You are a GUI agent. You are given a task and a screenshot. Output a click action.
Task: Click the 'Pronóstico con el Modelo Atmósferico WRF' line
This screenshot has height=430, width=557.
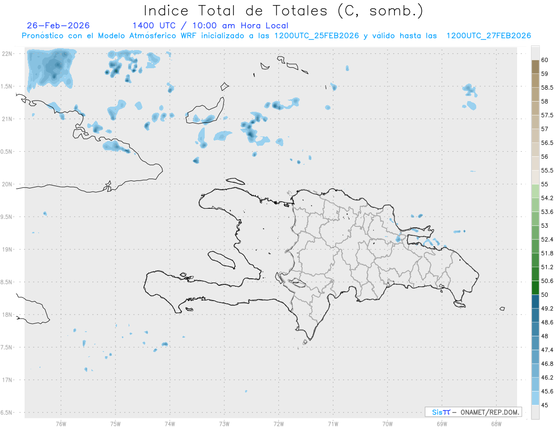click(x=276, y=36)
